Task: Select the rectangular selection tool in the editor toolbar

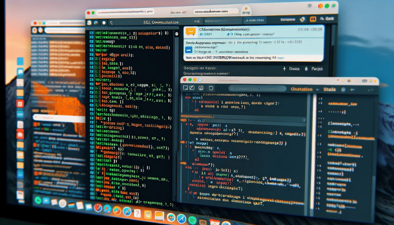Action: [185, 88]
